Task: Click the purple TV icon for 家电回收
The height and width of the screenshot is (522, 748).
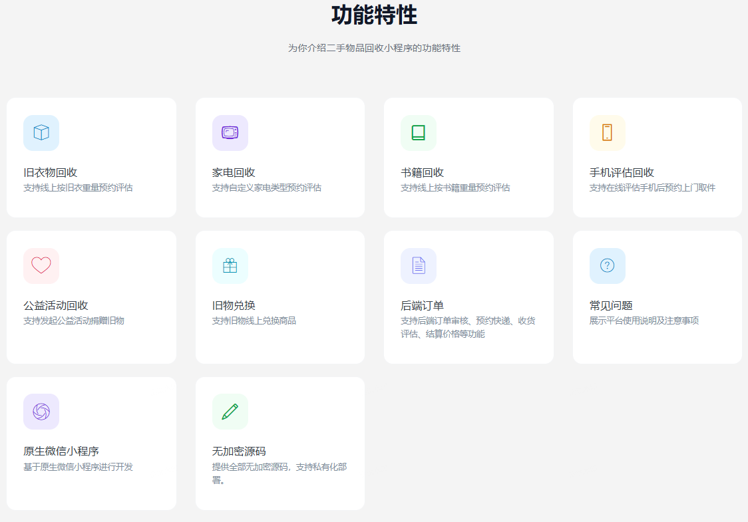Action: point(230,133)
